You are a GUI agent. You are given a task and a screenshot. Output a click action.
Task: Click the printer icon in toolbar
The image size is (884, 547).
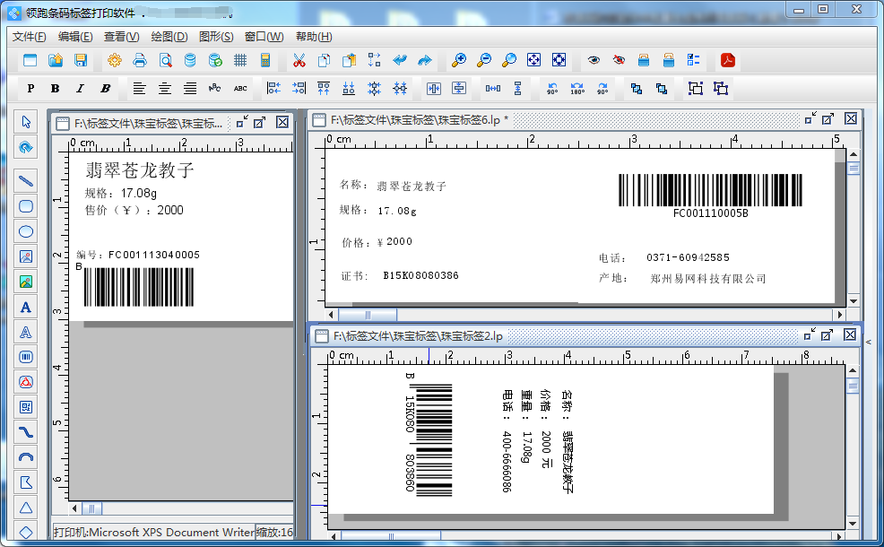pyautogui.click(x=140, y=60)
